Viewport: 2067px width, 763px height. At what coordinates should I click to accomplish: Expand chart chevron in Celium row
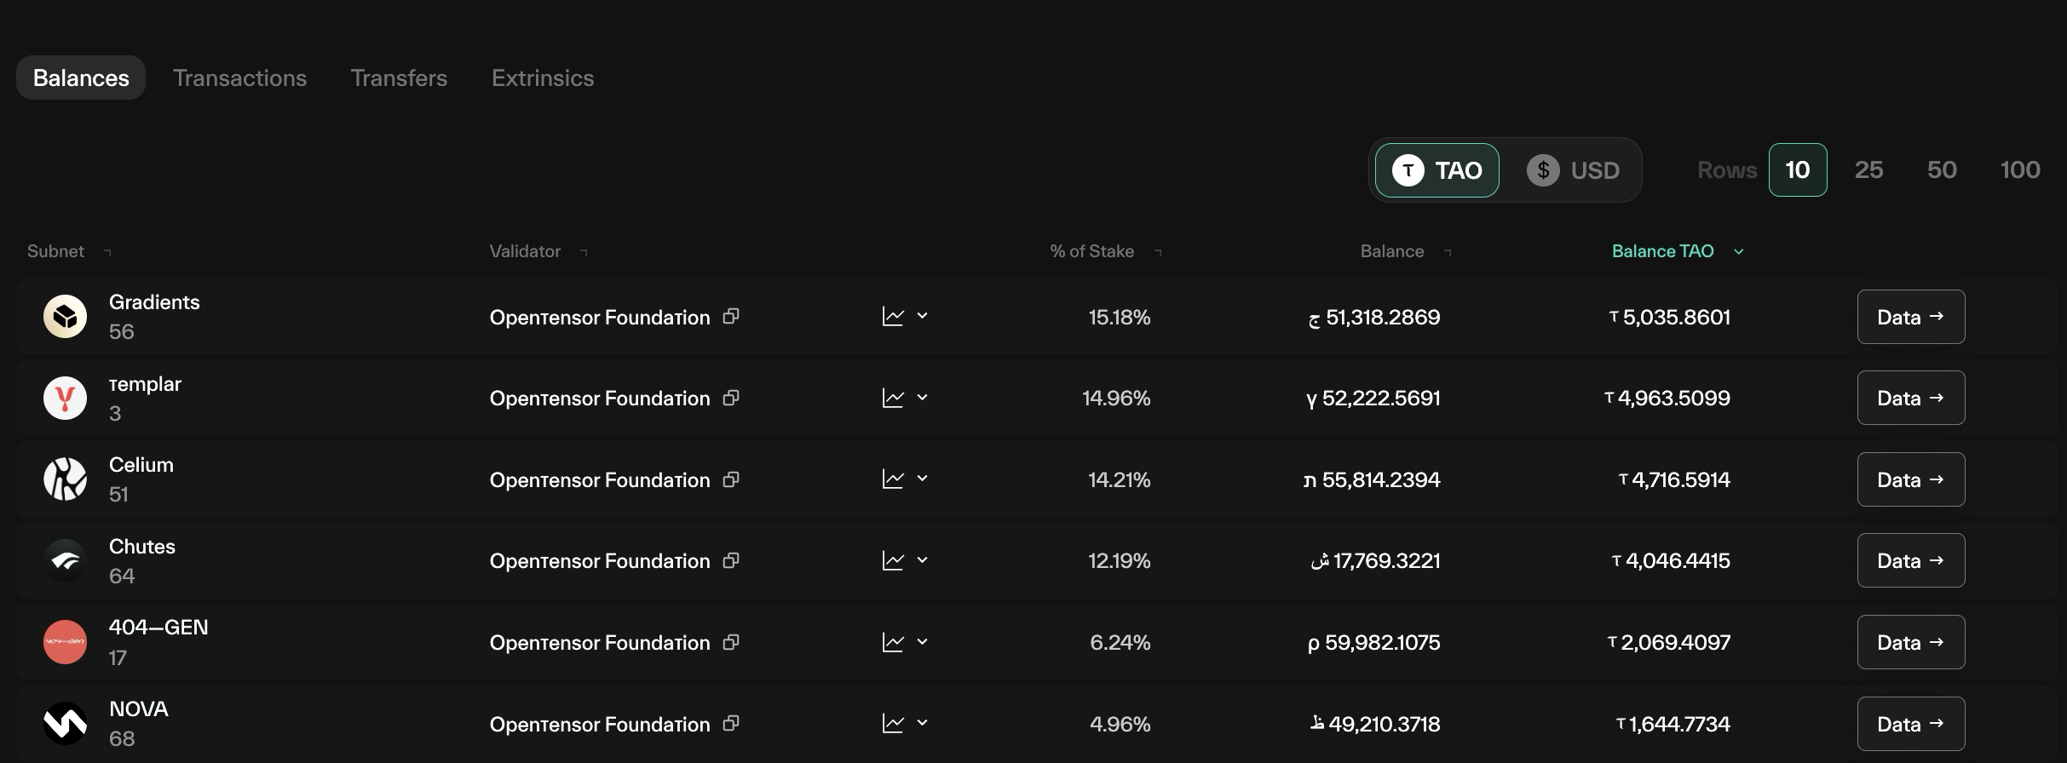(922, 479)
